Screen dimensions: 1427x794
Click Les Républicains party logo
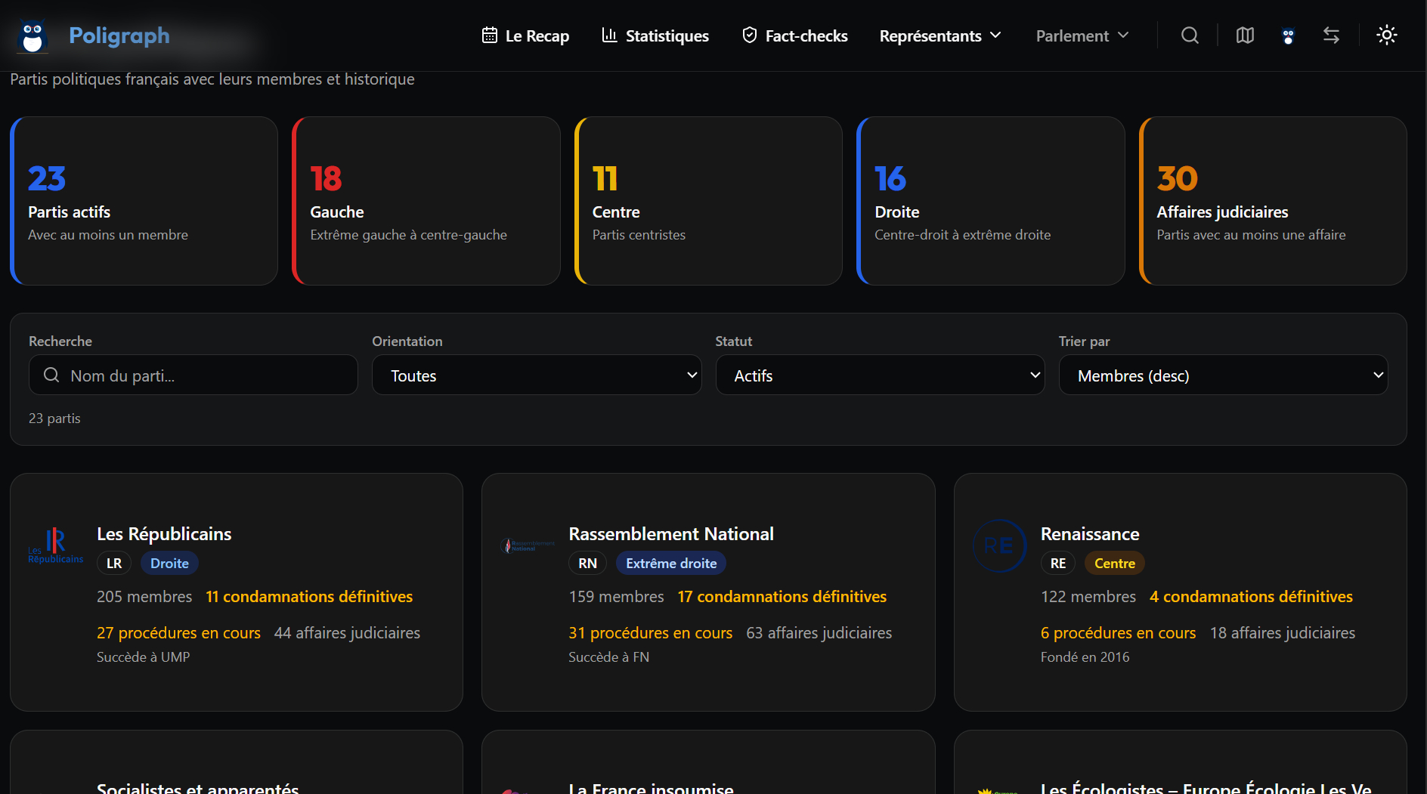pyautogui.click(x=55, y=545)
